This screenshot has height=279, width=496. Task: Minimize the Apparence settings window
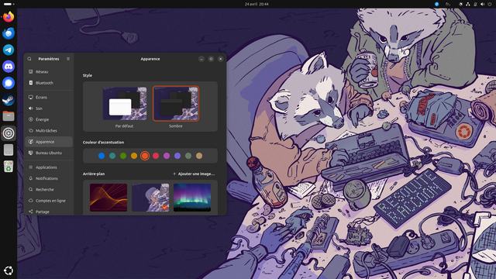coord(201,59)
